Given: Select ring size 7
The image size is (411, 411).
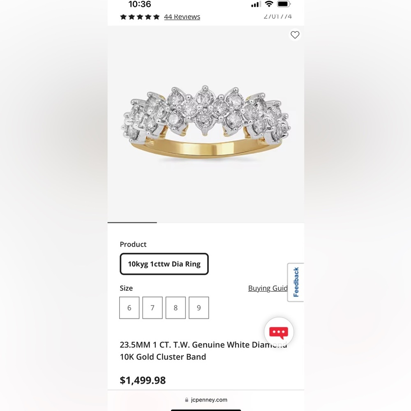Looking at the screenshot, I should coord(152,308).
